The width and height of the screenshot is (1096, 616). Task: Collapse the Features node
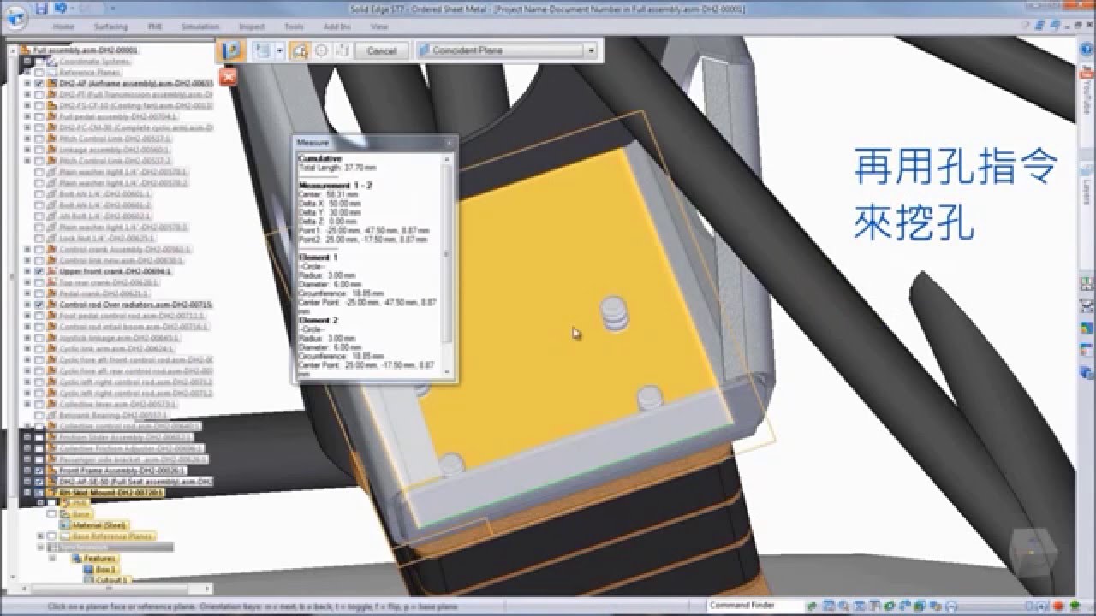tap(52, 558)
